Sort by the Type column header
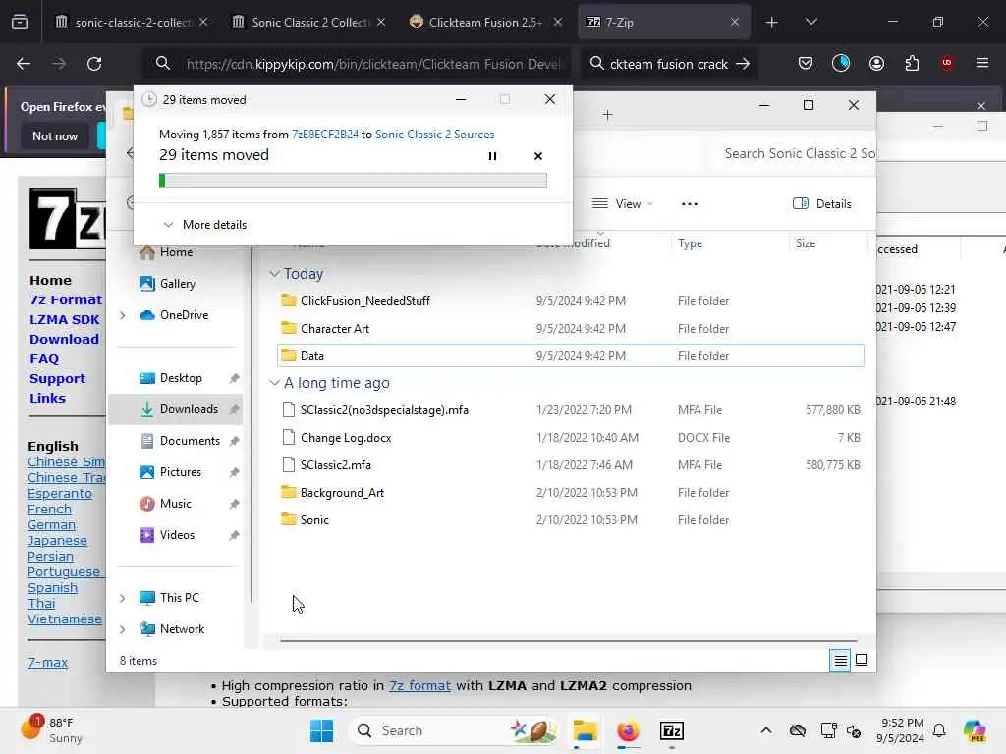The height and width of the screenshot is (754, 1006). (730, 243)
